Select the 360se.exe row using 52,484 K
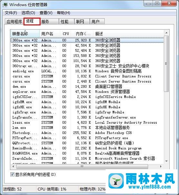 coord(87,50)
